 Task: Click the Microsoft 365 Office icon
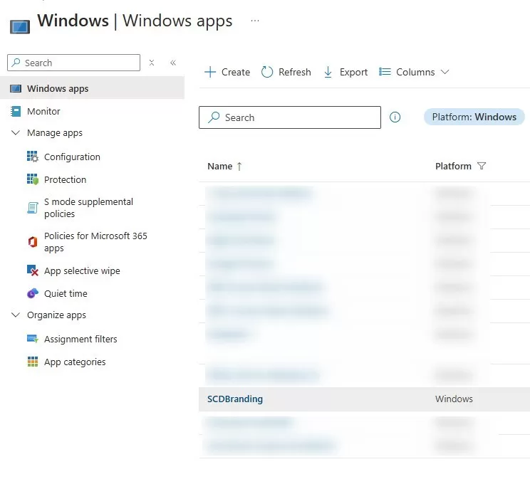pyautogui.click(x=32, y=242)
